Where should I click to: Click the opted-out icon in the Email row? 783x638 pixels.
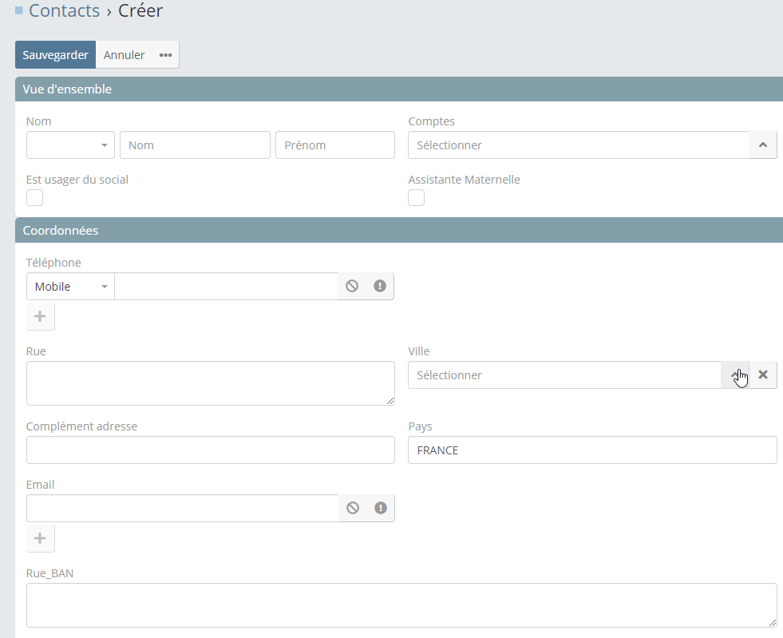[x=353, y=508]
